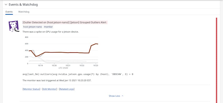The width and height of the screenshot is (223, 103).
Task: Click the last triggered timestamp text
Action: [57, 81]
